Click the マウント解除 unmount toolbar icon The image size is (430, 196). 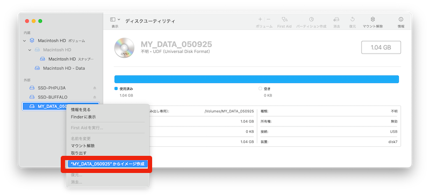[x=372, y=19]
